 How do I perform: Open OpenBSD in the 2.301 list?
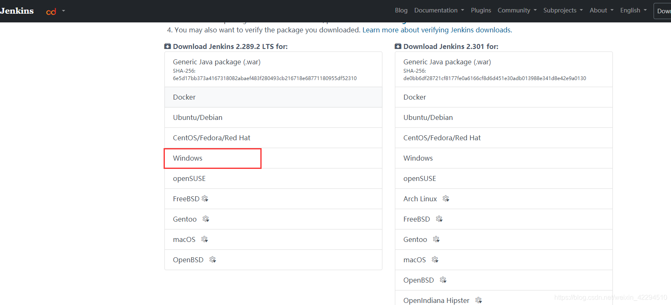pyautogui.click(x=504, y=280)
